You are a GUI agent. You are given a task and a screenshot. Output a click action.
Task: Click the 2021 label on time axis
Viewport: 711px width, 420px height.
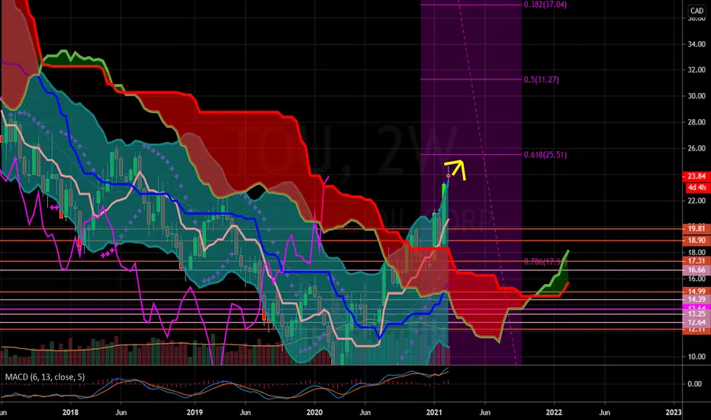tap(434, 412)
